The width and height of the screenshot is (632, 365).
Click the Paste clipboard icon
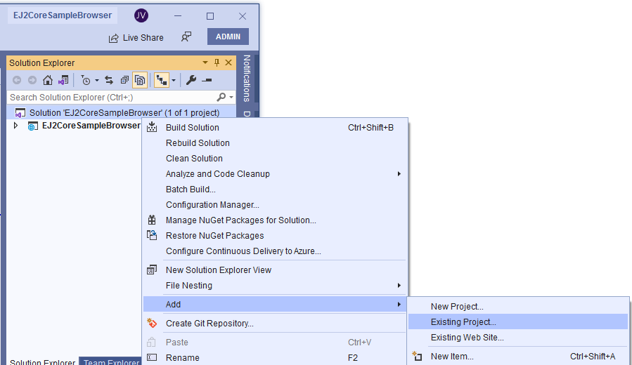click(152, 342)
